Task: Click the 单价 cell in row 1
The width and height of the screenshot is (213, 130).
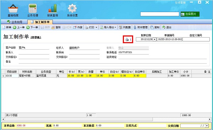Action: (103, 76)
